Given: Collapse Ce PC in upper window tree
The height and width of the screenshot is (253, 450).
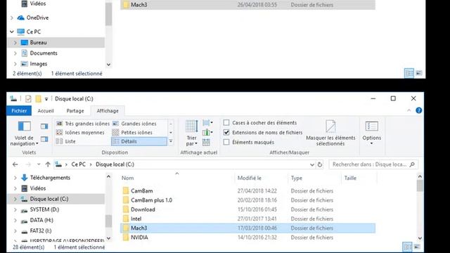Looking at the screenshot, I should 12,32.
